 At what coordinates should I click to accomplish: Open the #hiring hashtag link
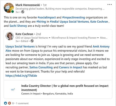pos(41,21)
